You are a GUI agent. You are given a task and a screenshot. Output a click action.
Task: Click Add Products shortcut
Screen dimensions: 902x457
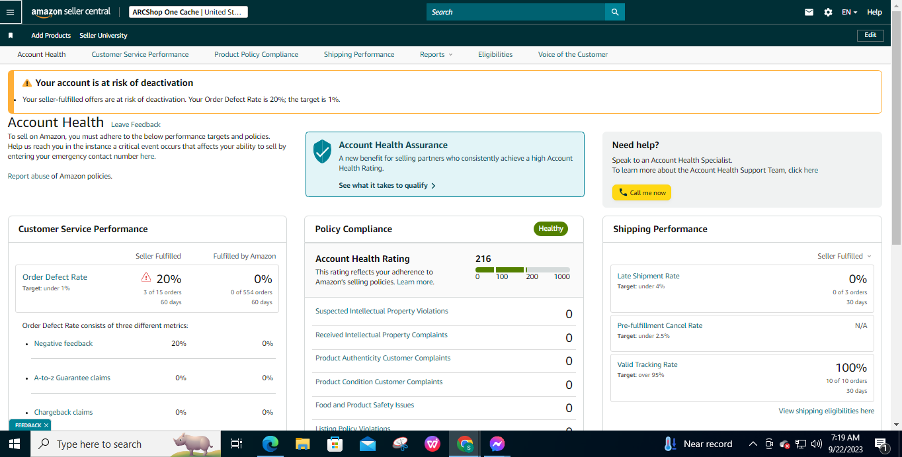[51, 35]
